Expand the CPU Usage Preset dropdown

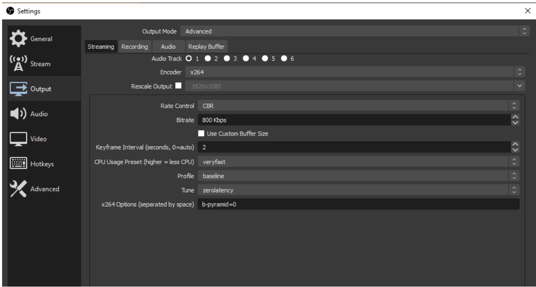pos(356,161)
